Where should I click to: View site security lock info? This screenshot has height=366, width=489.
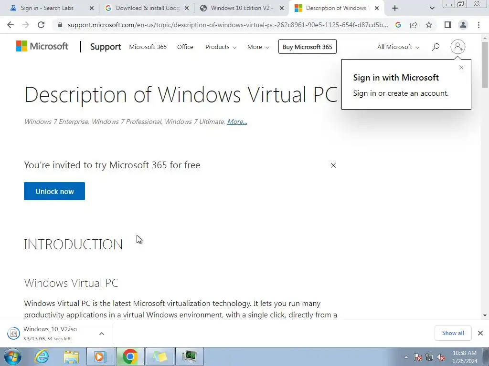tap(60, 25)
